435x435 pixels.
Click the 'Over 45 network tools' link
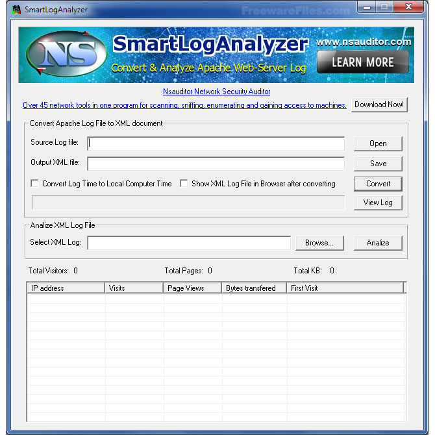[184, 105]
